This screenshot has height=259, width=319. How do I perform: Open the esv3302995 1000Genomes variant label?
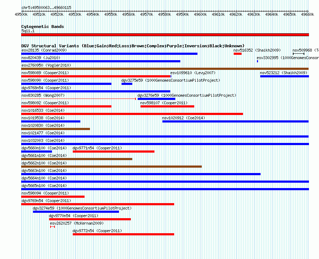click(288, 58)
